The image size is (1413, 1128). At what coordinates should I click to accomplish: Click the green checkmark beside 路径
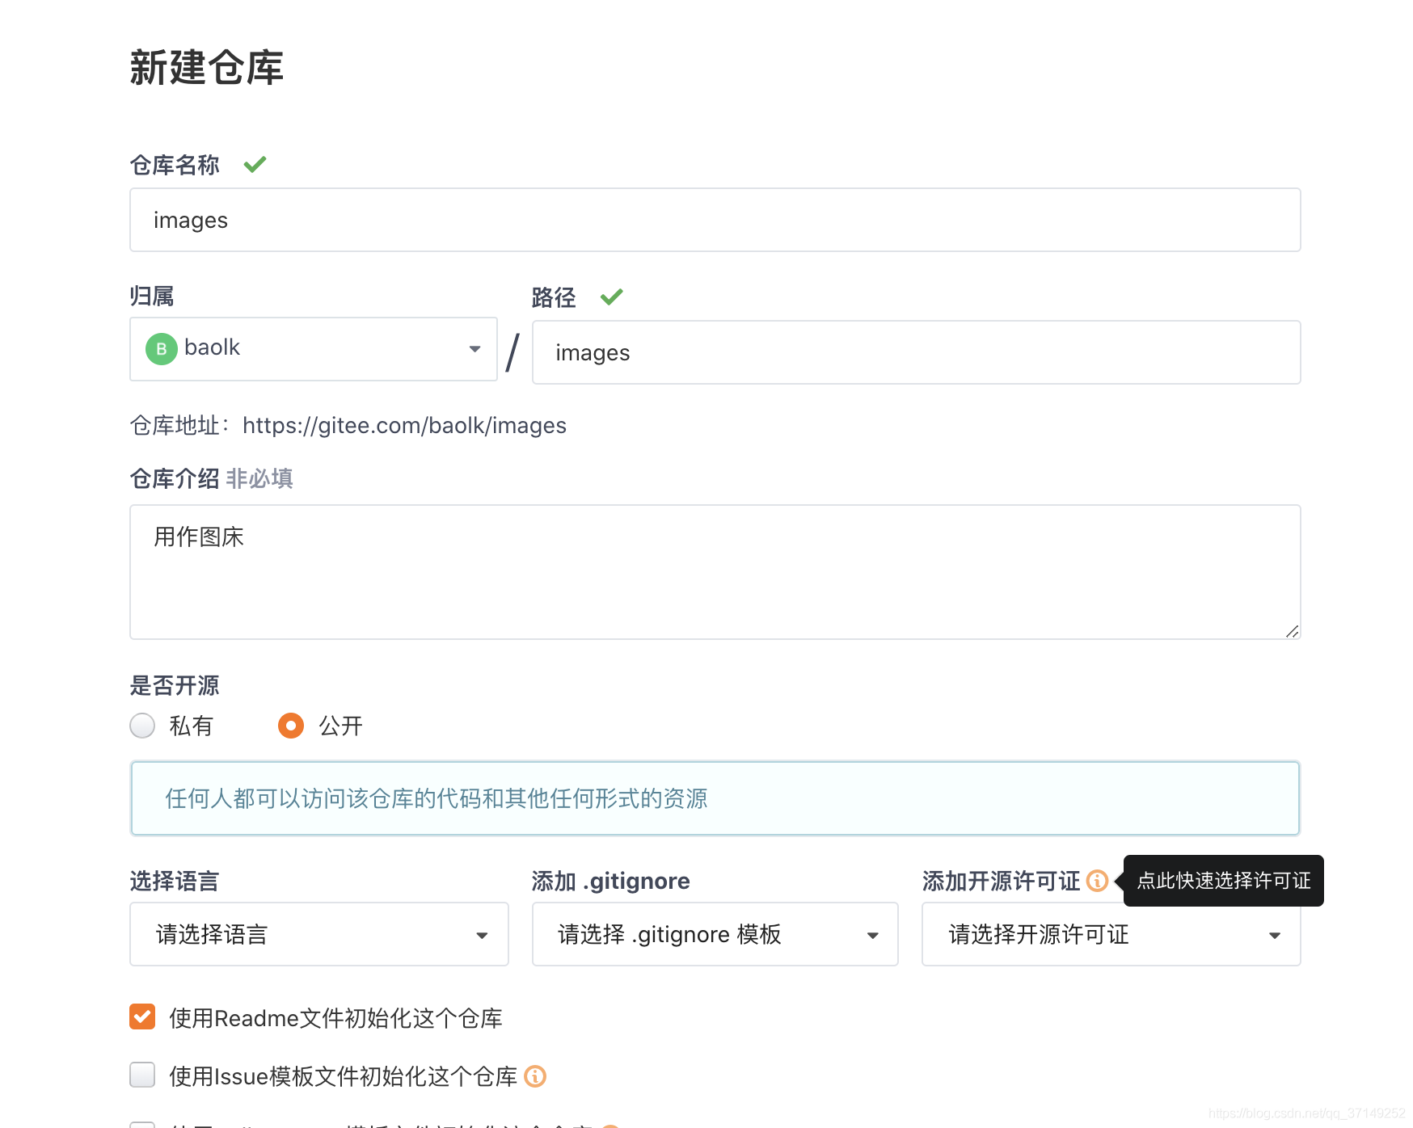pos(612,297)
